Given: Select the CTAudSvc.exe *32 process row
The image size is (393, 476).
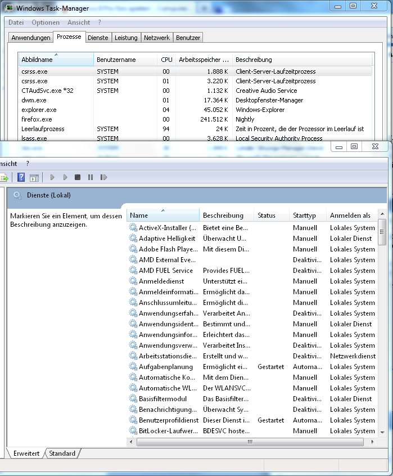Looking at the screenshot, I should click(x=195, y=91).
